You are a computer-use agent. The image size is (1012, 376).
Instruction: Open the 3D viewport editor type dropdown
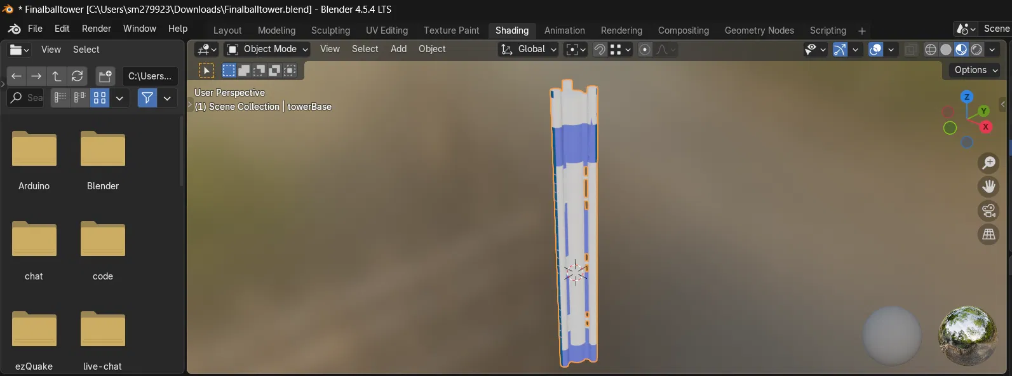coord(207,50)
